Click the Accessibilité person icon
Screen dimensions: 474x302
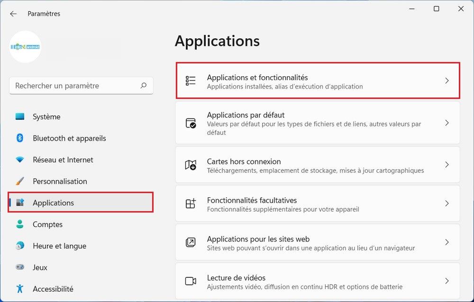point(19,289)
